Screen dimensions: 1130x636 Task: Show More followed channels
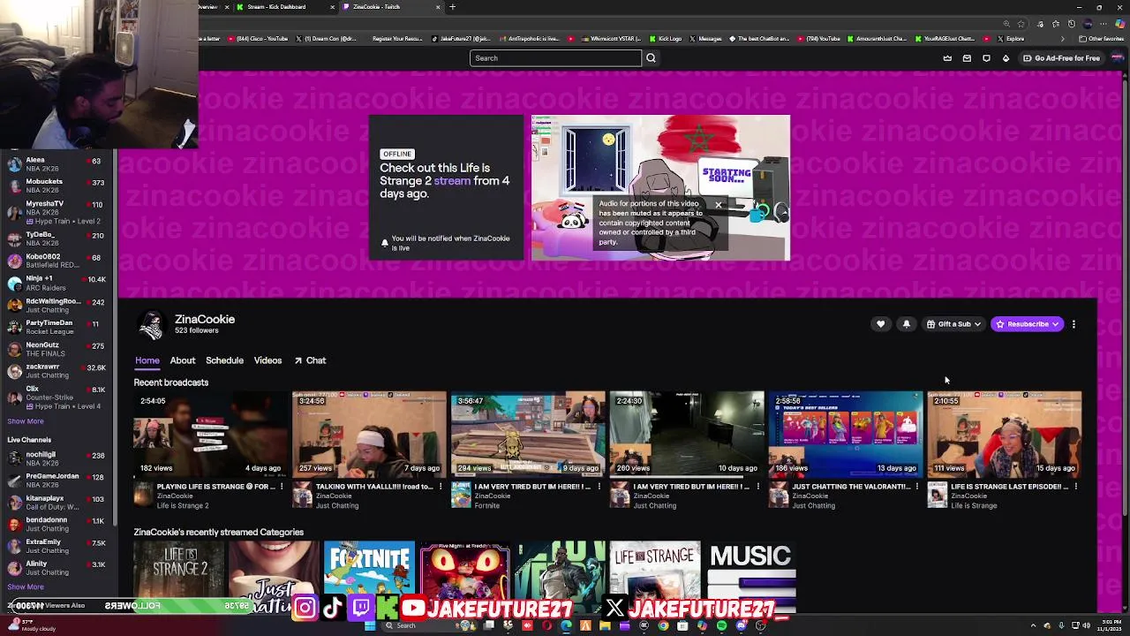25,421
